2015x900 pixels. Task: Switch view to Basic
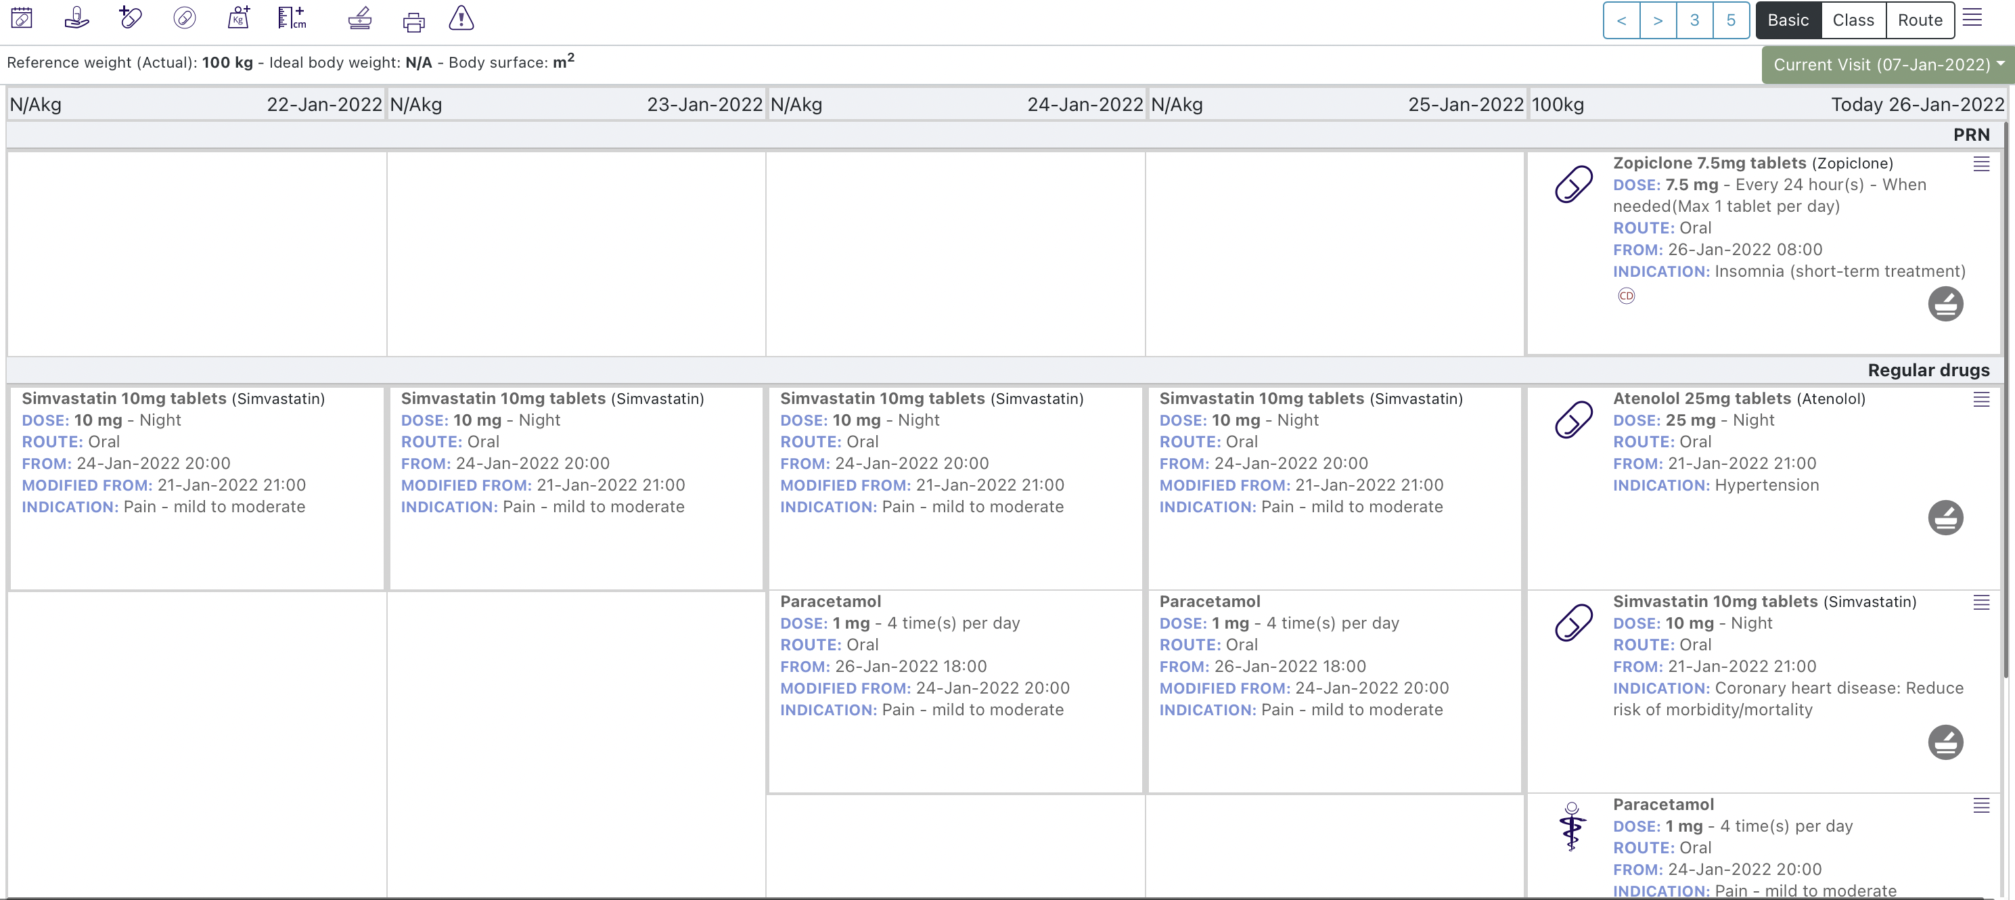(1788, 20)
